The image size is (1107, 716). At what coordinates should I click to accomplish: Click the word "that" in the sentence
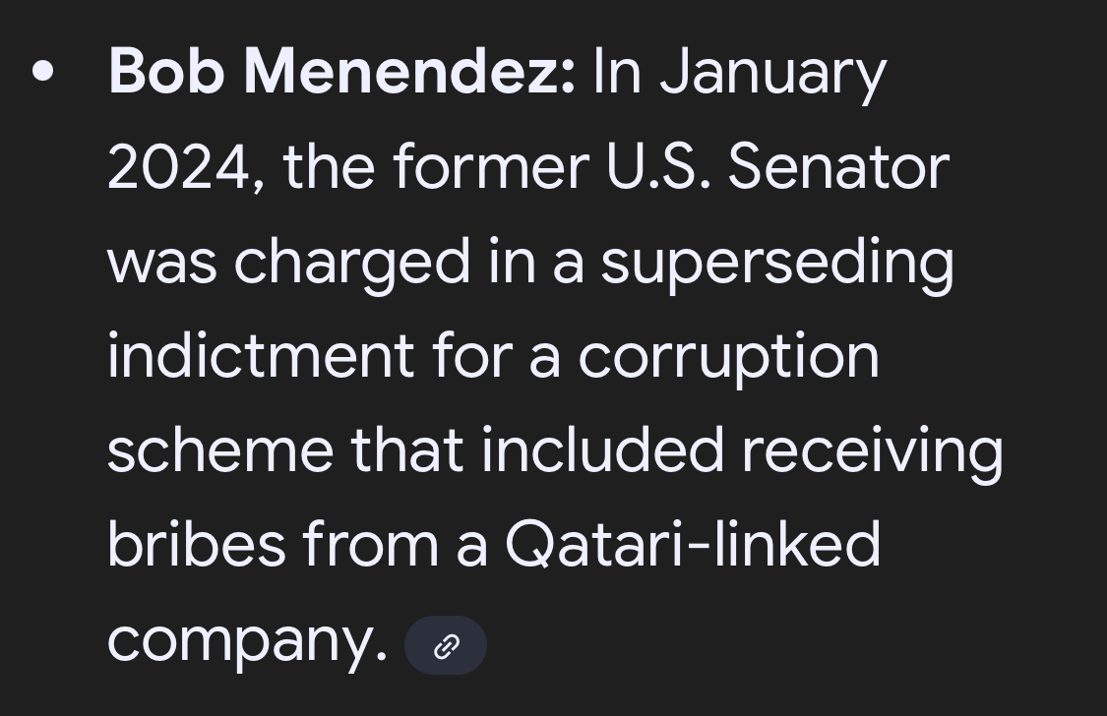406,449
